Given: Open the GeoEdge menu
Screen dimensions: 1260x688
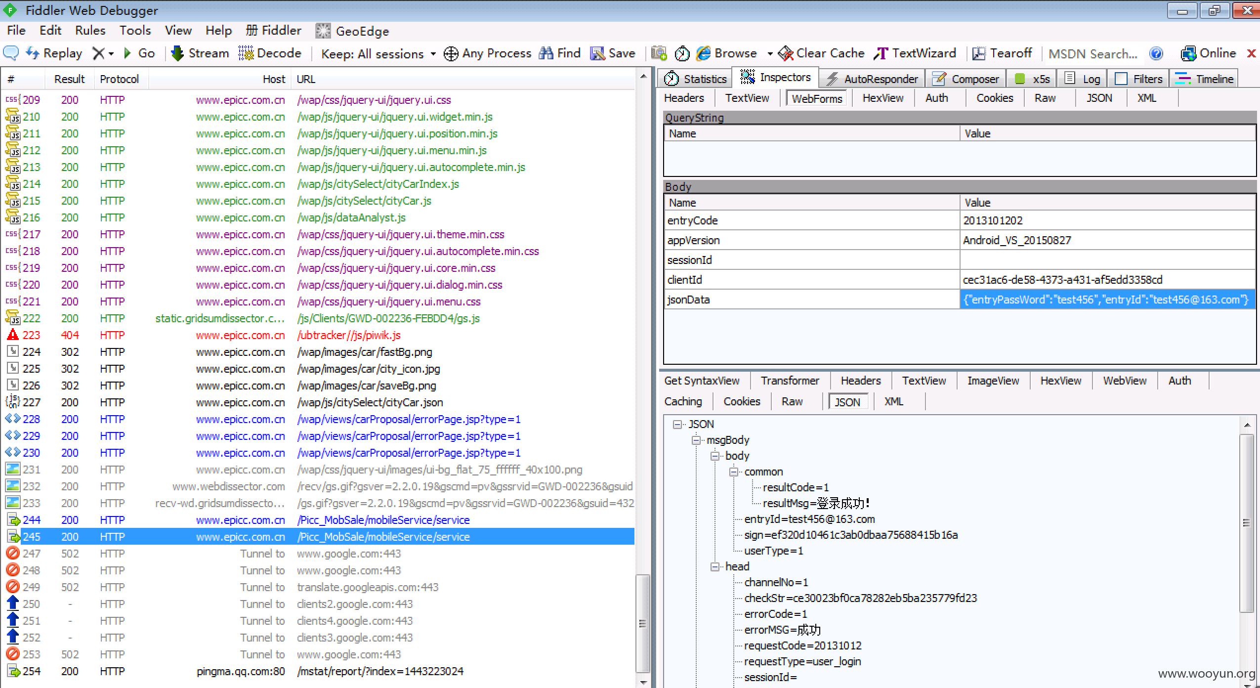Looking at the screenshot, I should pos(353,31).
